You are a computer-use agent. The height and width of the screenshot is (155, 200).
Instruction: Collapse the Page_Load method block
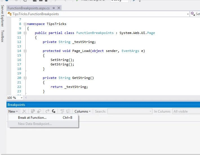(25, 51)
